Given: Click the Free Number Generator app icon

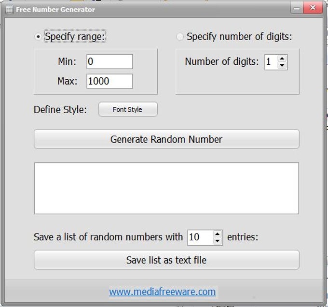Looking at the screenshot, I should pyautogui.click(x=9, y=9).
